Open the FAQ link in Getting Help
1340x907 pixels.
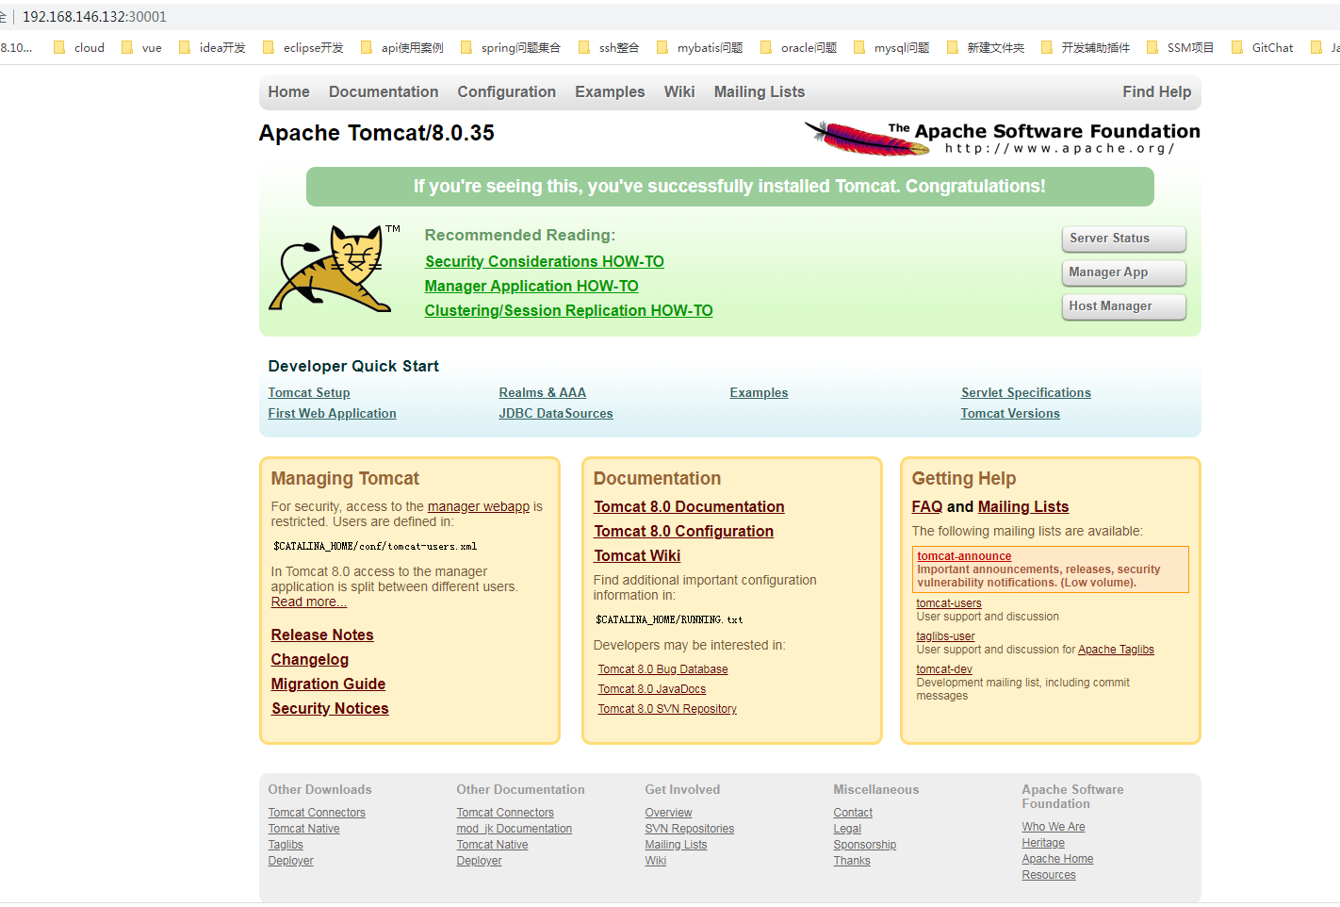pos(927,506)
